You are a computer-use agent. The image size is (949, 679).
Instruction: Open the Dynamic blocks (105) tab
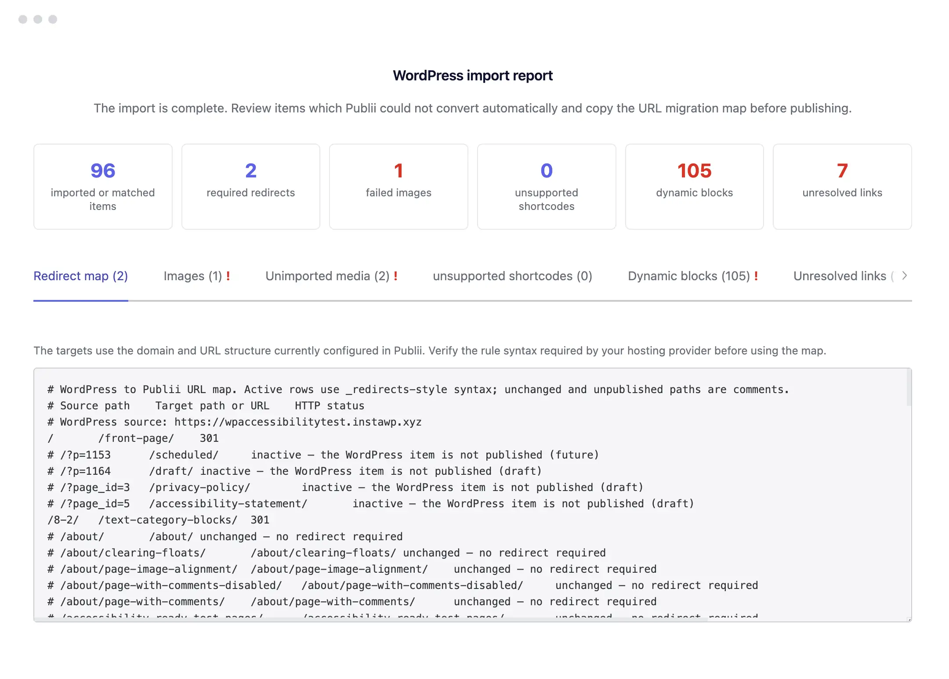tap(693, 276)
